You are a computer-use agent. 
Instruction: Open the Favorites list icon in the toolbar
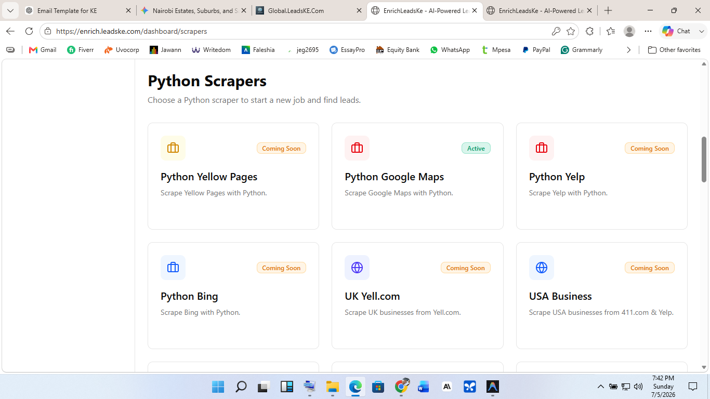[611, 31]
